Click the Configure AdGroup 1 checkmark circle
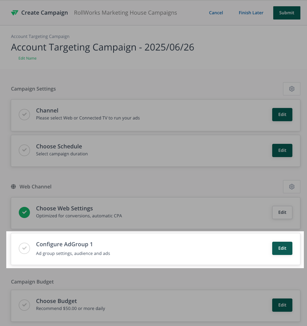This screenshot has width=307, height=326. point(24,248)
